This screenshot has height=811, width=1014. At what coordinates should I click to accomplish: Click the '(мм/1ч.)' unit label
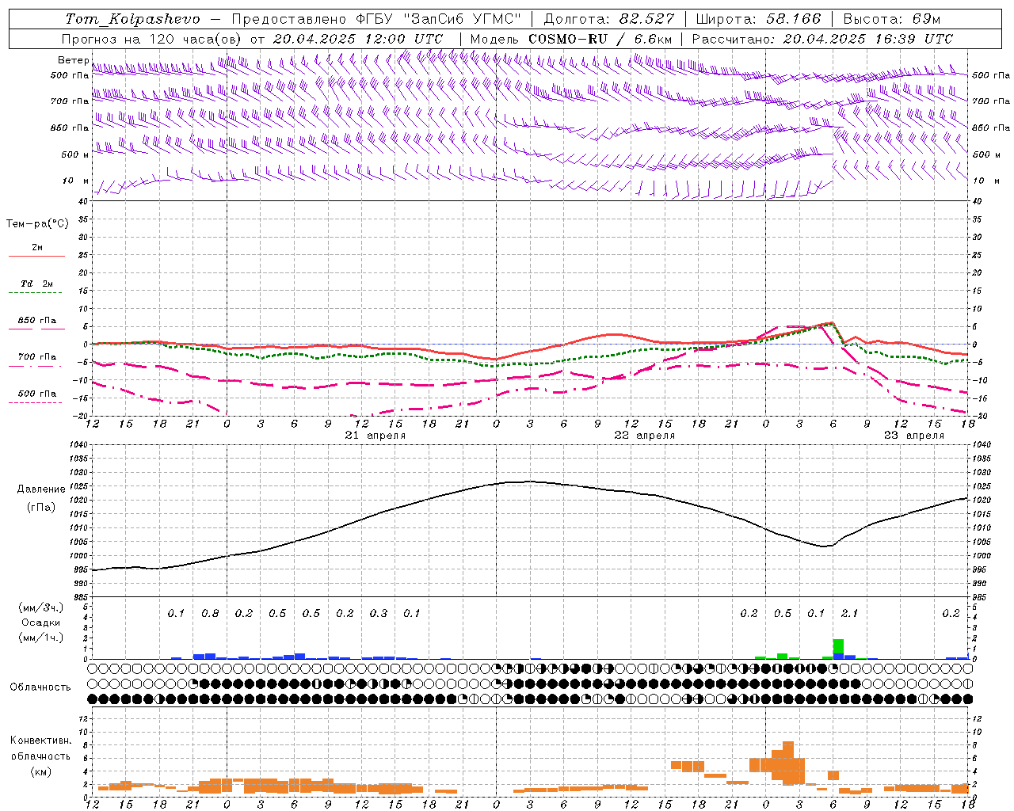tap(41, 638)
